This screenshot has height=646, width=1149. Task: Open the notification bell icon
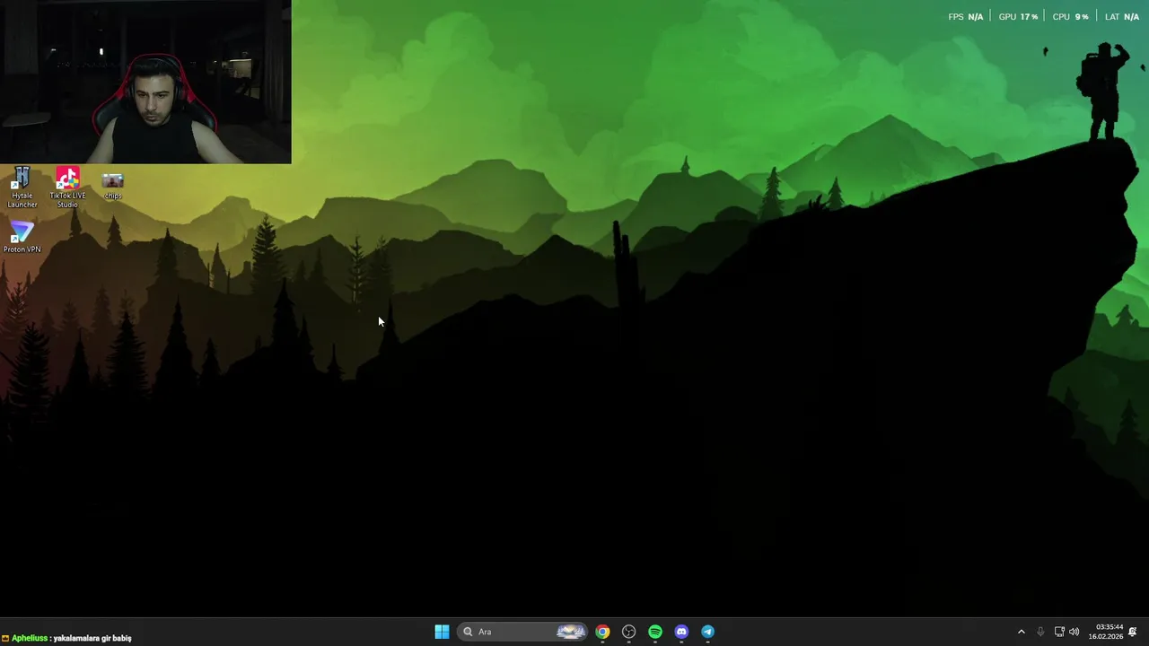(1133, 632)
